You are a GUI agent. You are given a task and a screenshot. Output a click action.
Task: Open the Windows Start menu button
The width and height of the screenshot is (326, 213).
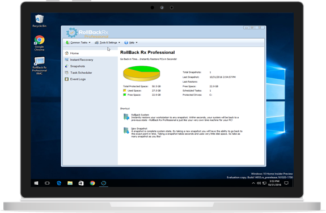[36, 183]
